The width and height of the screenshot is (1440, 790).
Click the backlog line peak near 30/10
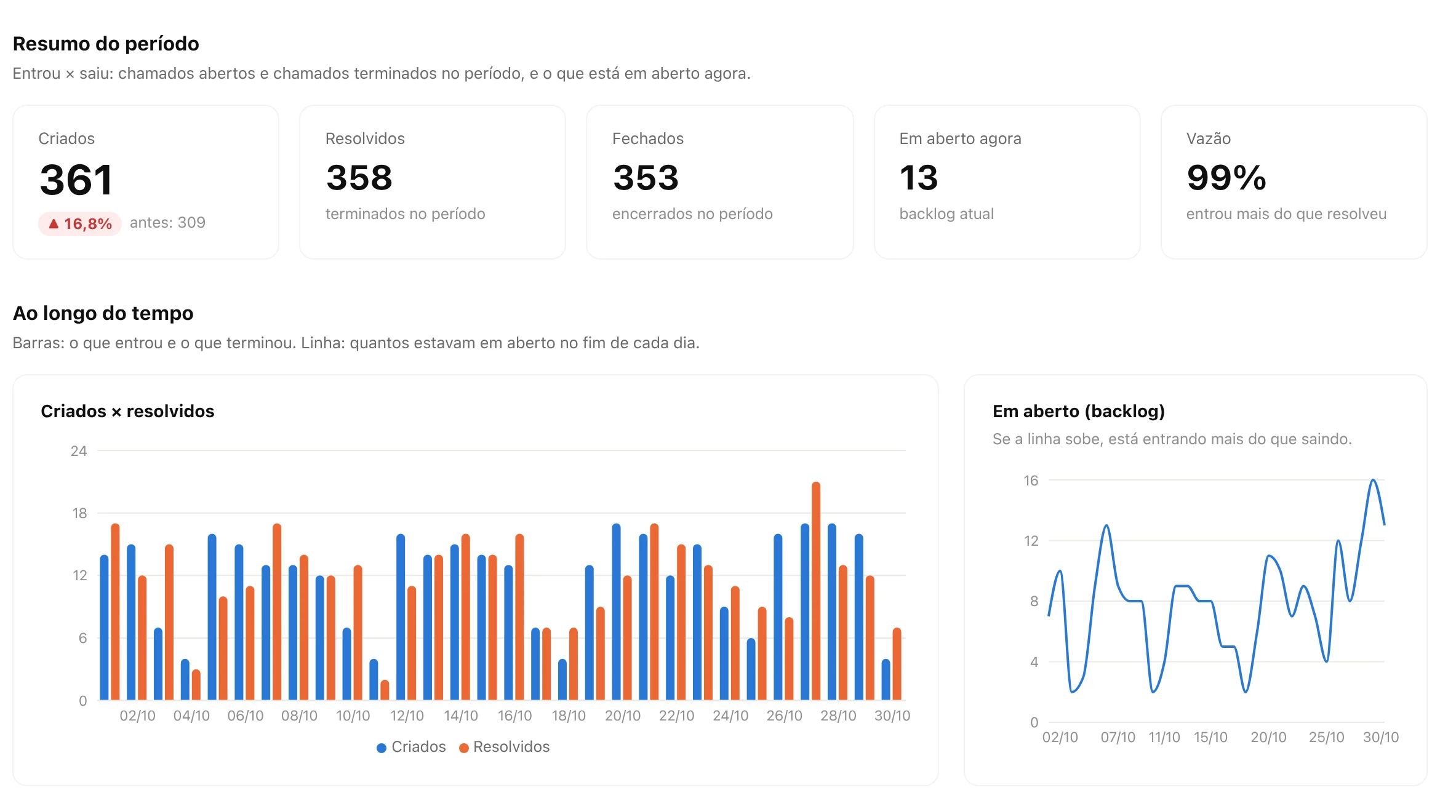coord(1373,481)
